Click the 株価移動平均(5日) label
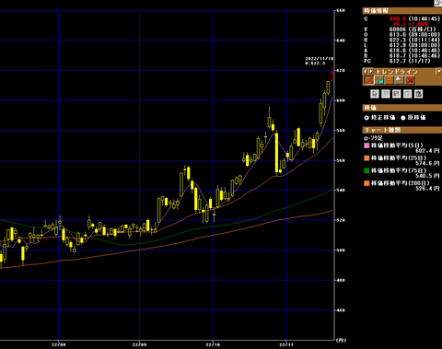 (397, 145)
